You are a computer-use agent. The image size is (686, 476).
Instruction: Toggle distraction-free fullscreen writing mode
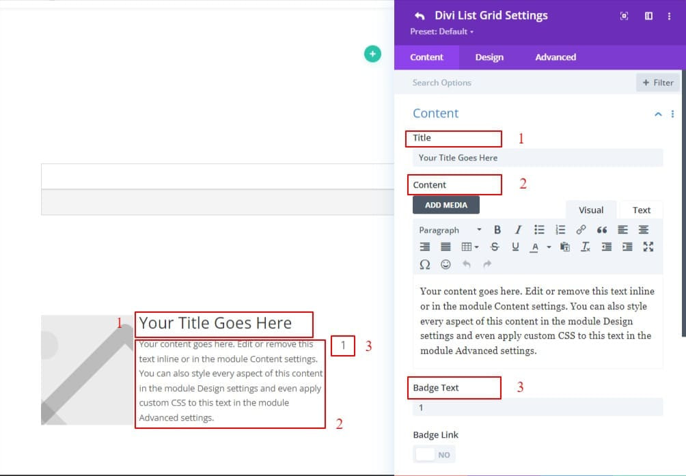[x=648, y=247]
